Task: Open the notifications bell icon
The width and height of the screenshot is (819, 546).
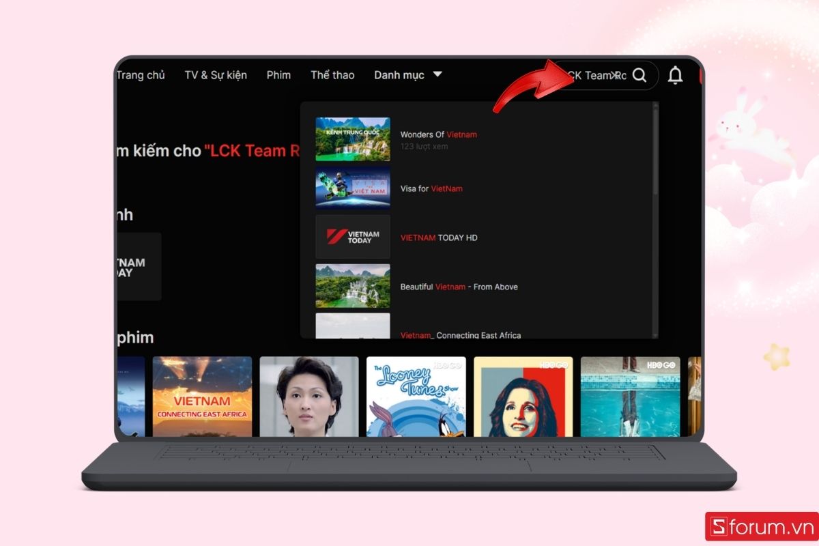Action: (x=675, y=75)
